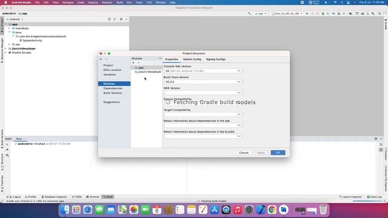Open the Layout Inspector tool window
Image resolution: width=388 pixels, height=218 pixels.
(x=350, y=197)
